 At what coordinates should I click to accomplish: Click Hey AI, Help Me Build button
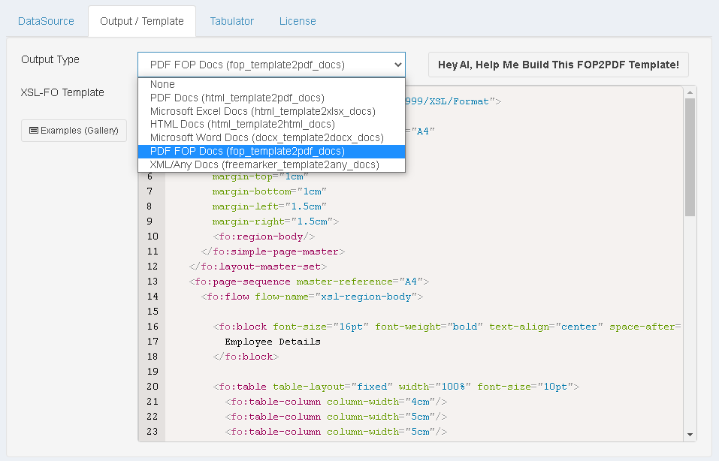[558, 65]
